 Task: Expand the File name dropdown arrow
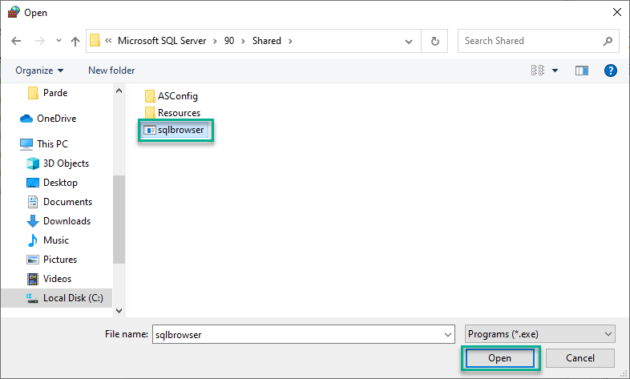(448, 334)
